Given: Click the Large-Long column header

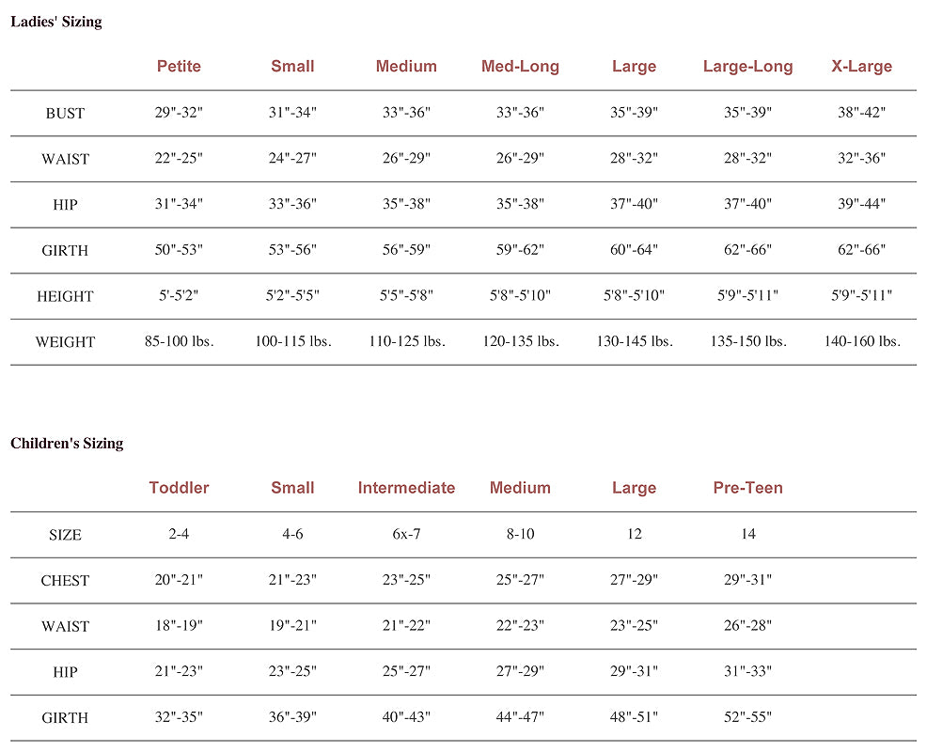Looking at the screenshot, I should [x=747, y=67].
